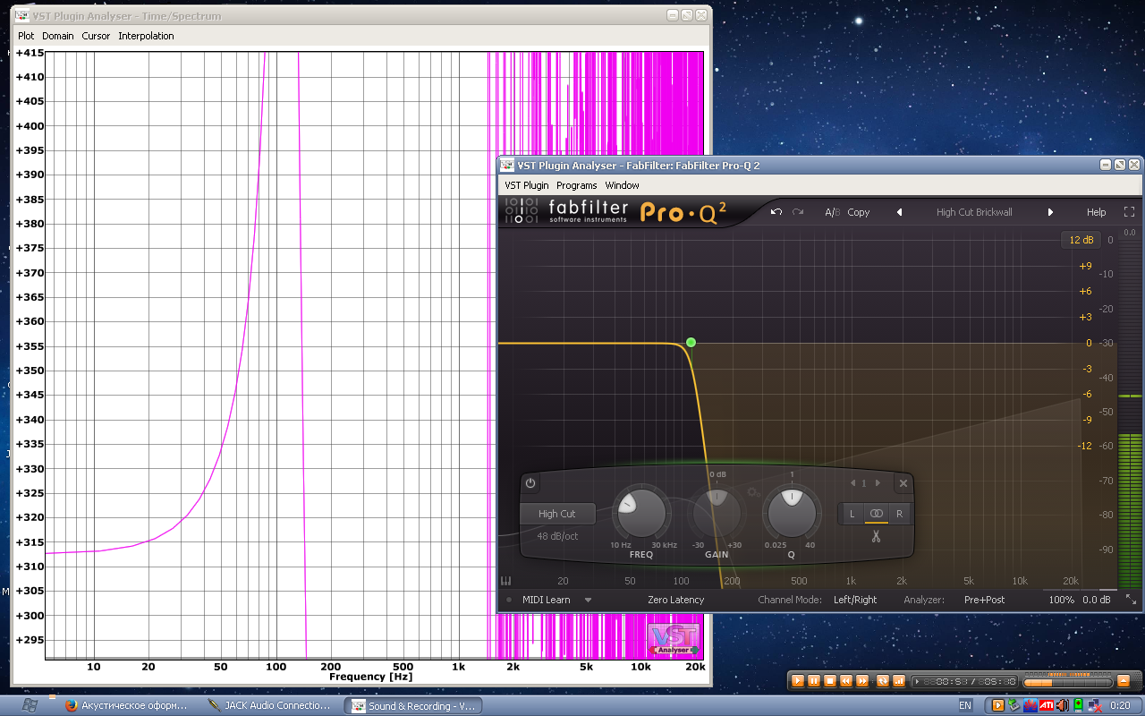Set the band to Right channel only
This screenshot has width=1145, height=716.
click(x=900, y=514)
